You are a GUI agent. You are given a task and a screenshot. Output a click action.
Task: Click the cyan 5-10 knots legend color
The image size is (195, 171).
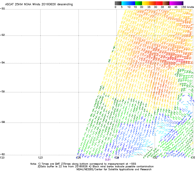pyautogui.click(x=125, y=3)
